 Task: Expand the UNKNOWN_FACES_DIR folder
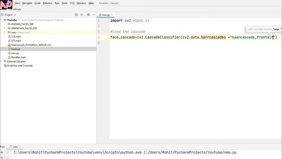tap(4, 28)
